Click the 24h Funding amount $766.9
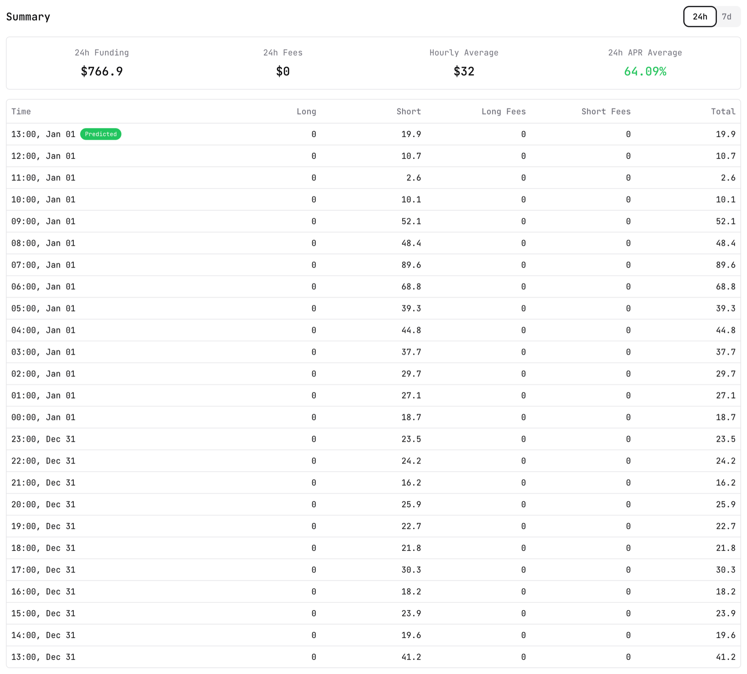This screenshot has height=674, width=747. pyautogui.click(x=102, y=71)
